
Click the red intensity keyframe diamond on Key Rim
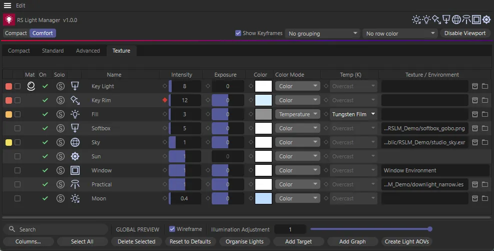(165, 100)
